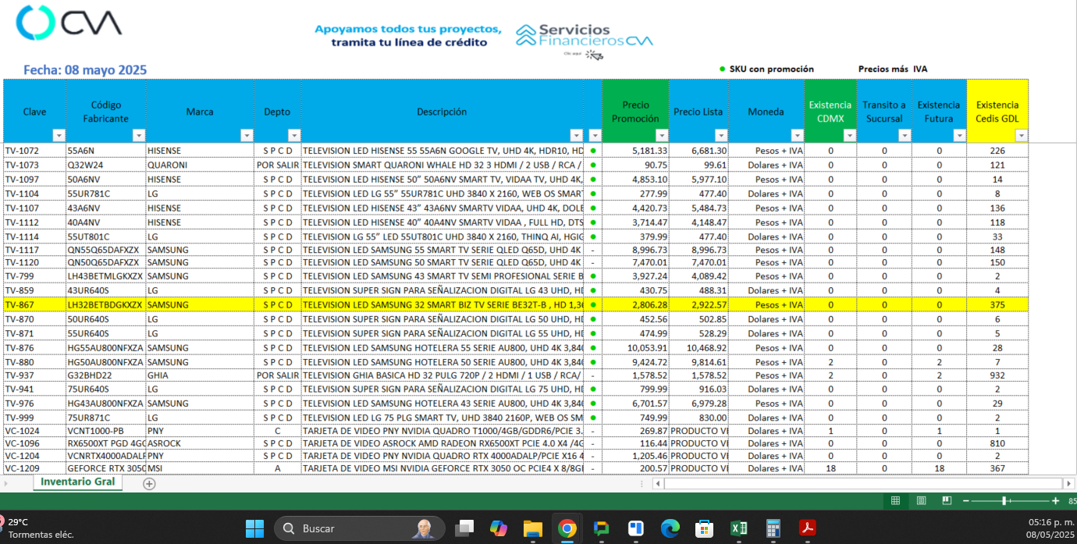Select cell with code LH32BETBDGKXZX
The width and height of the screenshot is (1077, 544).
pyautogui.click(x=105, y=304)
